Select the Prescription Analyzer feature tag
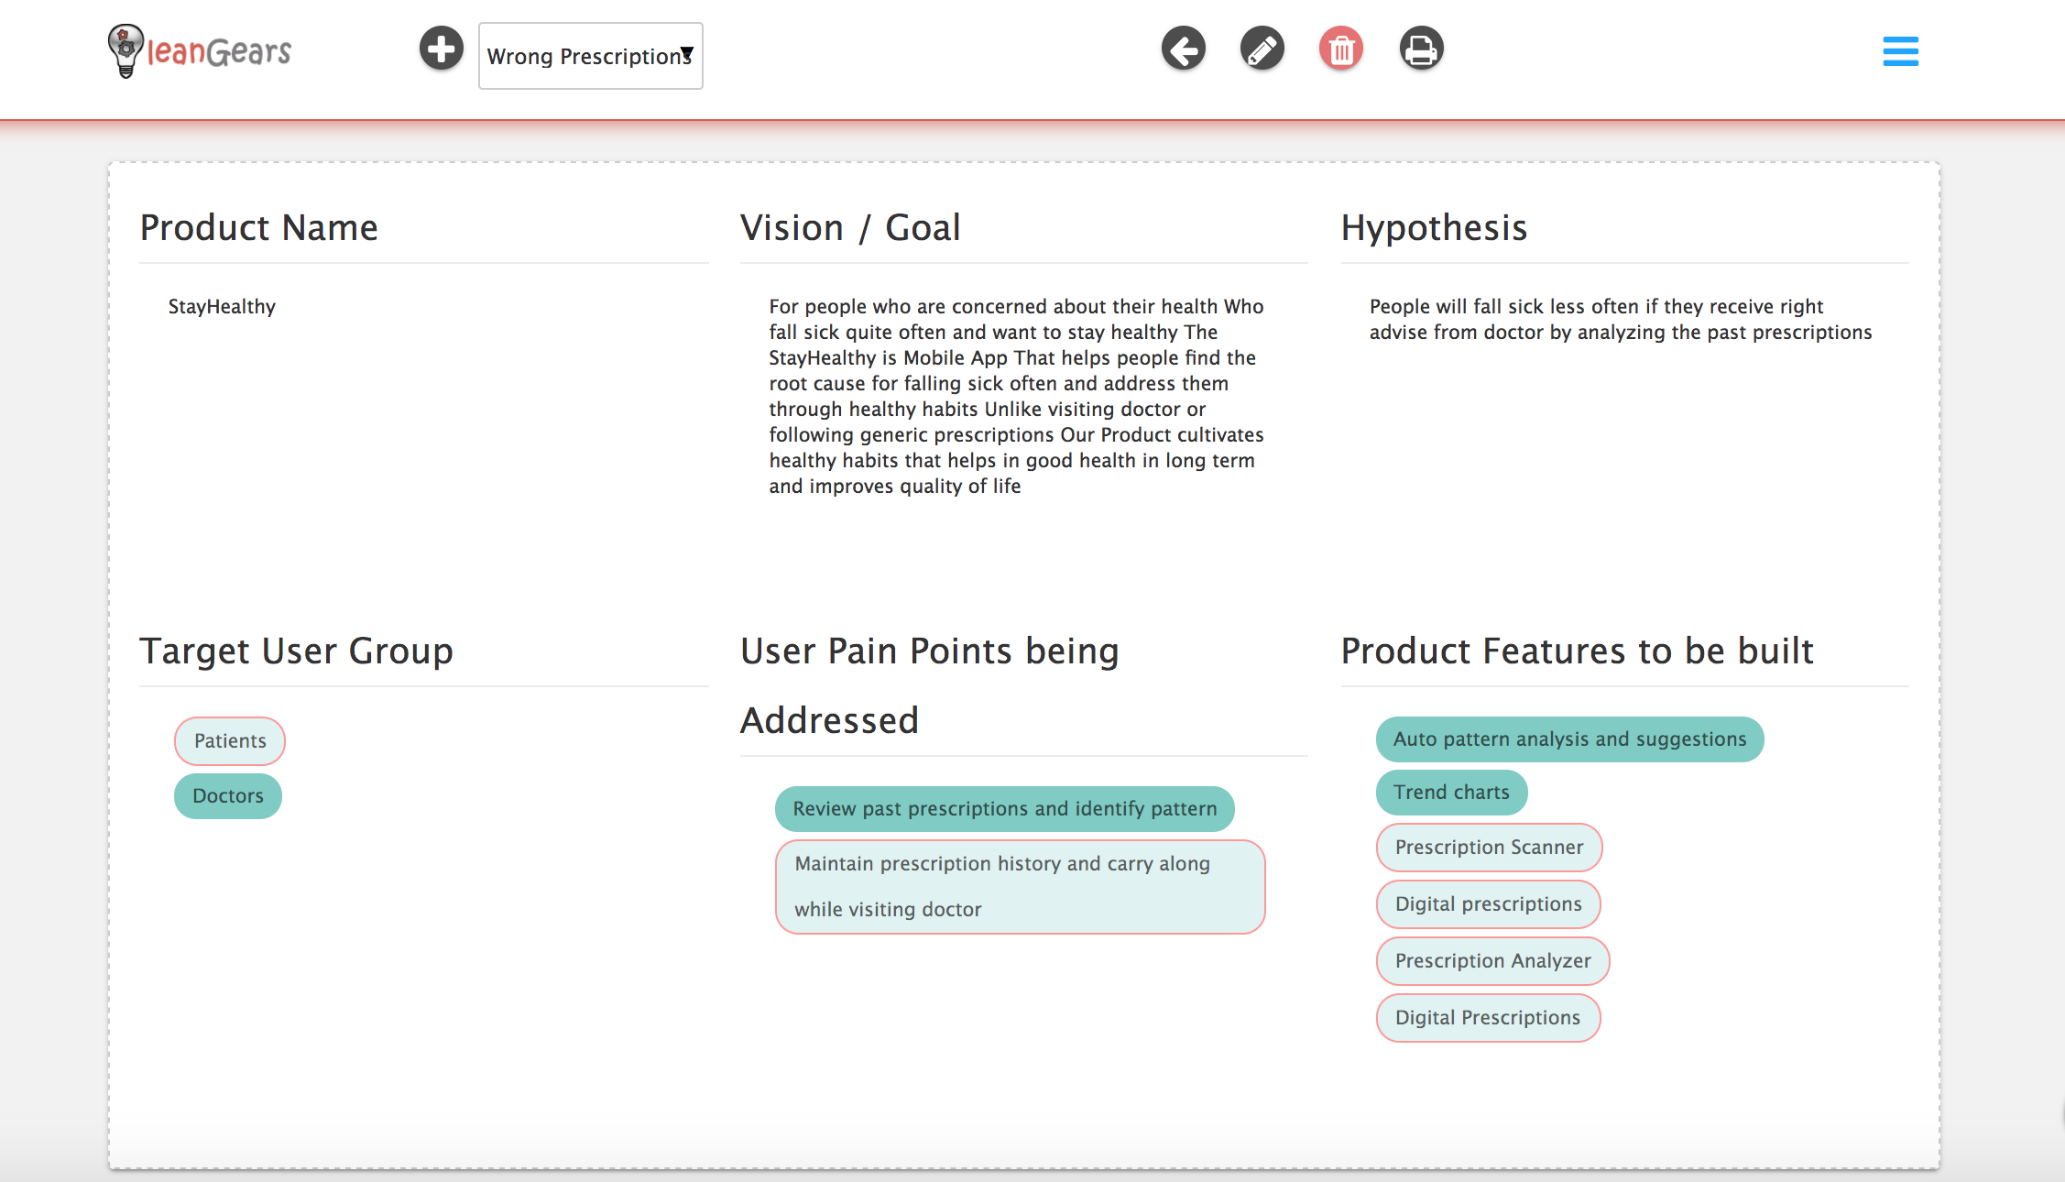Viewport: 2065px width, 1182px height. (1492, 960)
